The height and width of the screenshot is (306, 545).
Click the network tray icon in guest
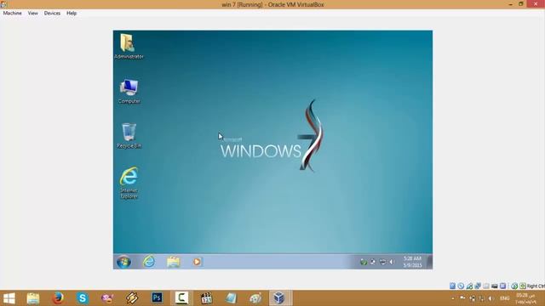382,262
